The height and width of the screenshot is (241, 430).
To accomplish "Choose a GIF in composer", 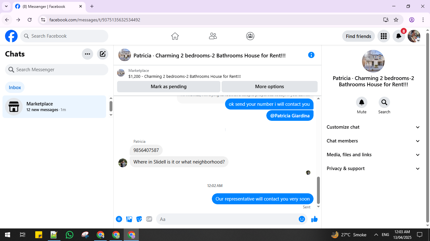I will 149,219.
